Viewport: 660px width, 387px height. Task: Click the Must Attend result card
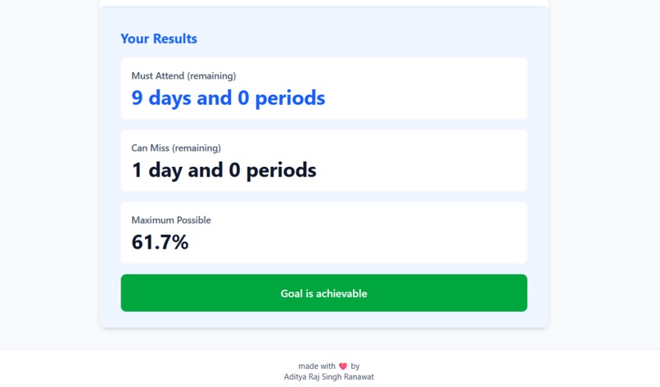click(x=323, y=88)
